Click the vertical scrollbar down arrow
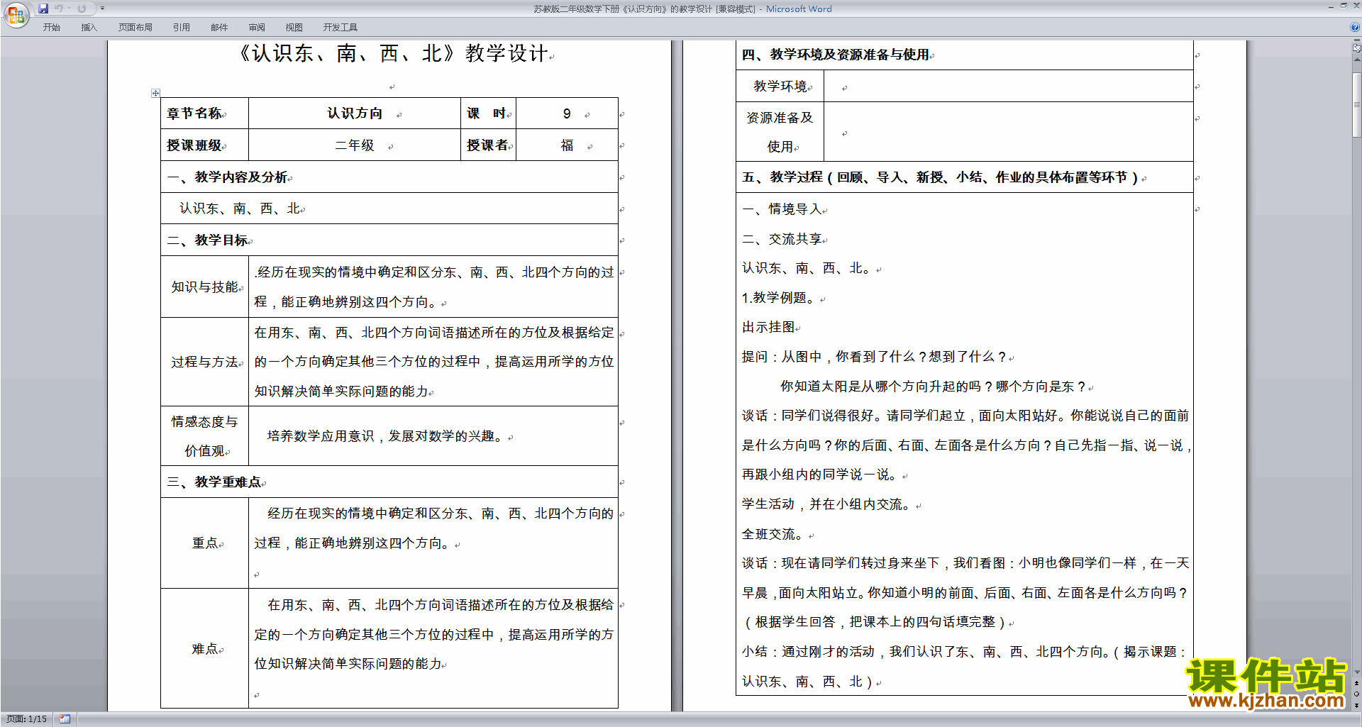 tap(1356, 672)
